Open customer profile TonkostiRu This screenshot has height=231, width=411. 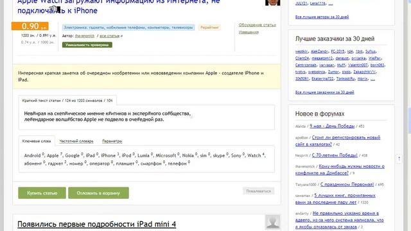(345, 78)
